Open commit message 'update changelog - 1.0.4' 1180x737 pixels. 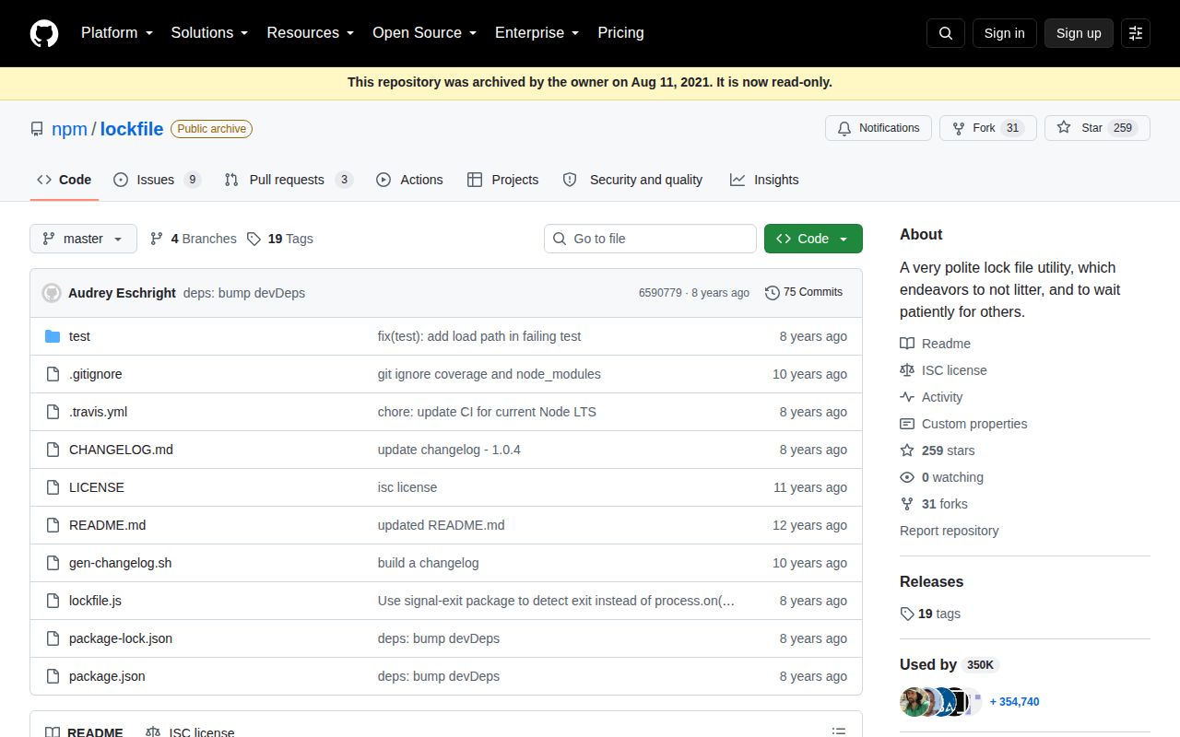(449, 450)
